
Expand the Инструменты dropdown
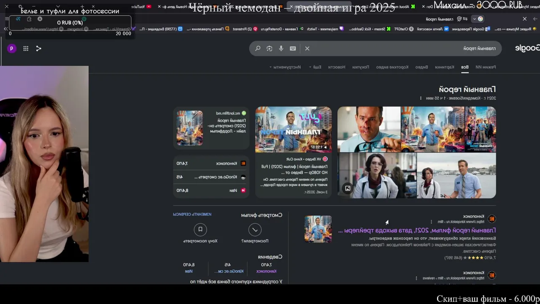coord(285,67)
